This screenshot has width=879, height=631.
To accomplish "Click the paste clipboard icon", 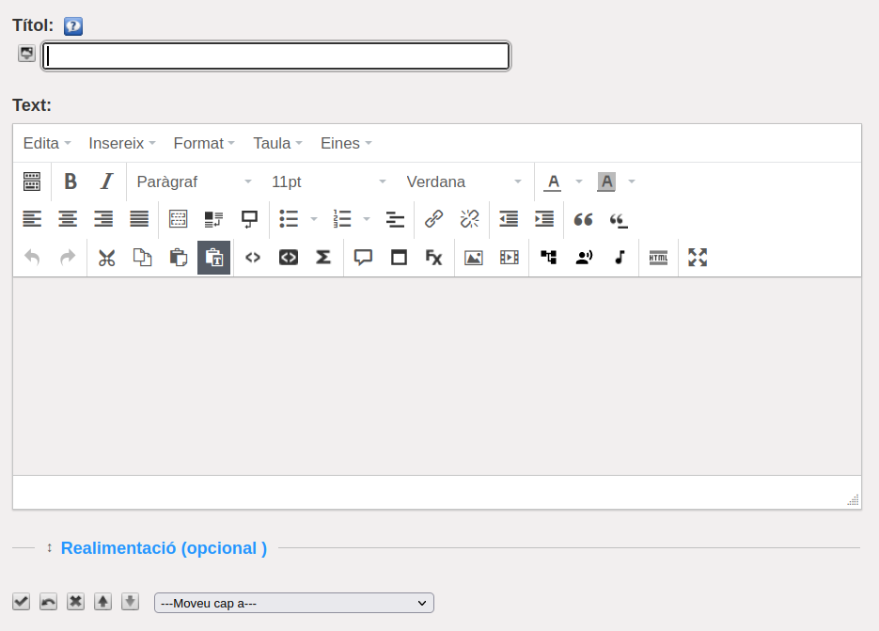I will pyautogui.click(x=179, y=258).
